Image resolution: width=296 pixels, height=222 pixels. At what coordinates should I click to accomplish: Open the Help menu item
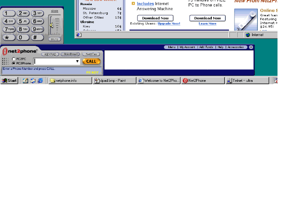point(221,47)
